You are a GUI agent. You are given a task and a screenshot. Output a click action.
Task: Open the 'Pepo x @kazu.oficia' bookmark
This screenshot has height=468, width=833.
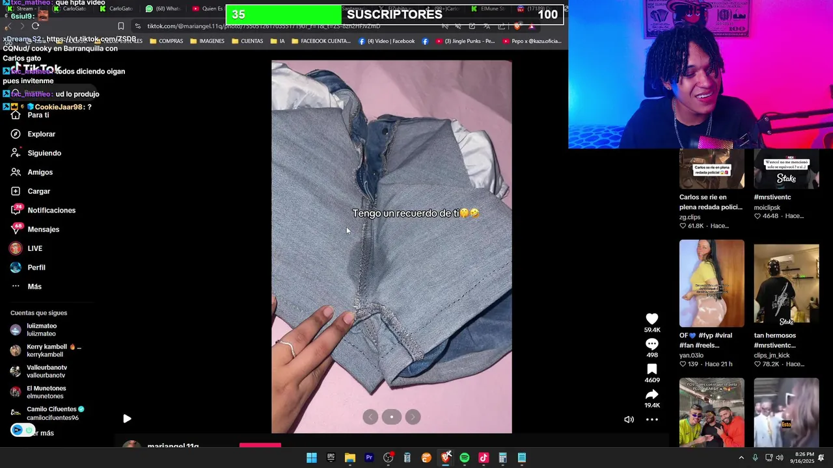(x=532, y=41)
